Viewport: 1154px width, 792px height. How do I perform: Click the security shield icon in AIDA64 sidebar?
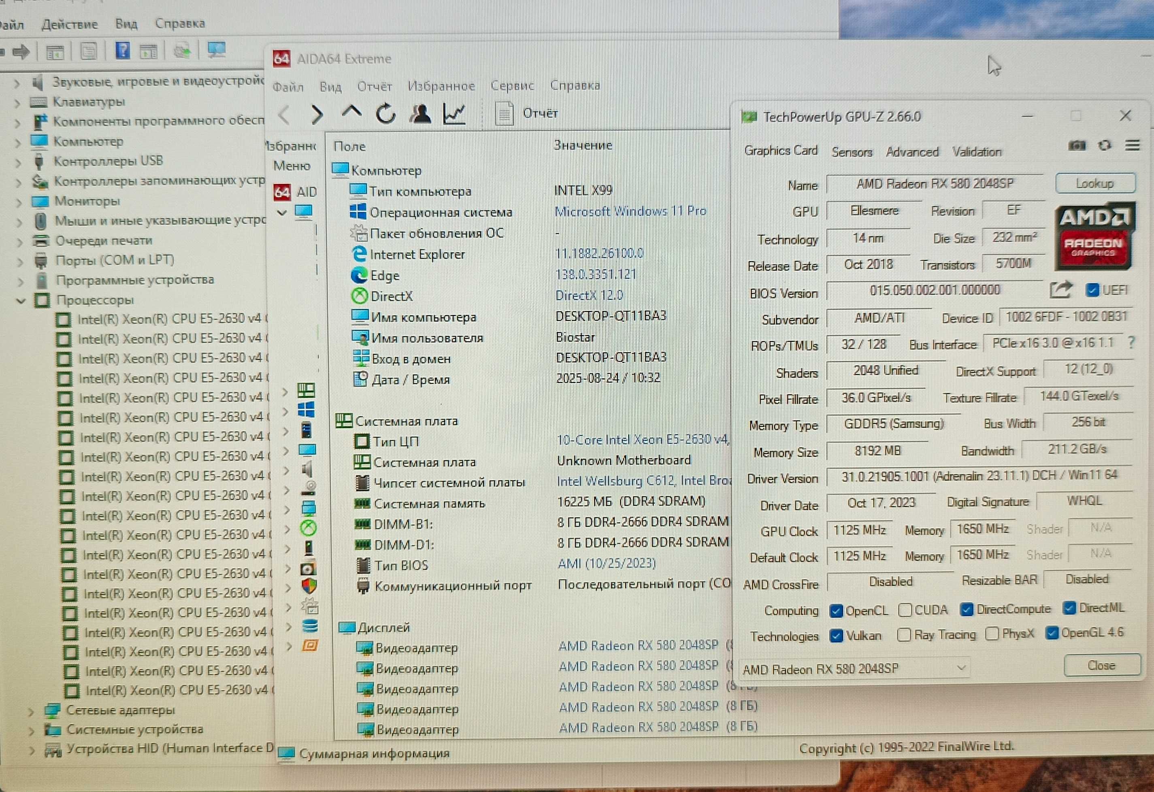(309, 586)
